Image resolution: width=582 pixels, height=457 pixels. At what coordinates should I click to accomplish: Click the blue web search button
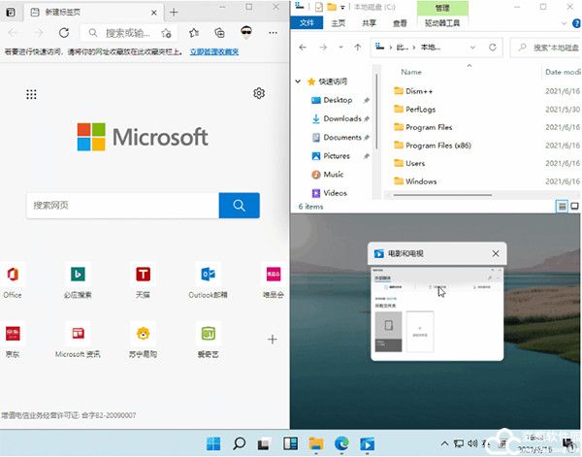[x=239, y=206]
